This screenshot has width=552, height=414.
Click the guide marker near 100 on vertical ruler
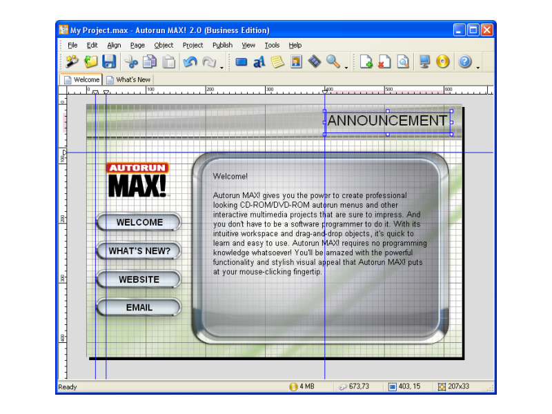tap(64, 152)
